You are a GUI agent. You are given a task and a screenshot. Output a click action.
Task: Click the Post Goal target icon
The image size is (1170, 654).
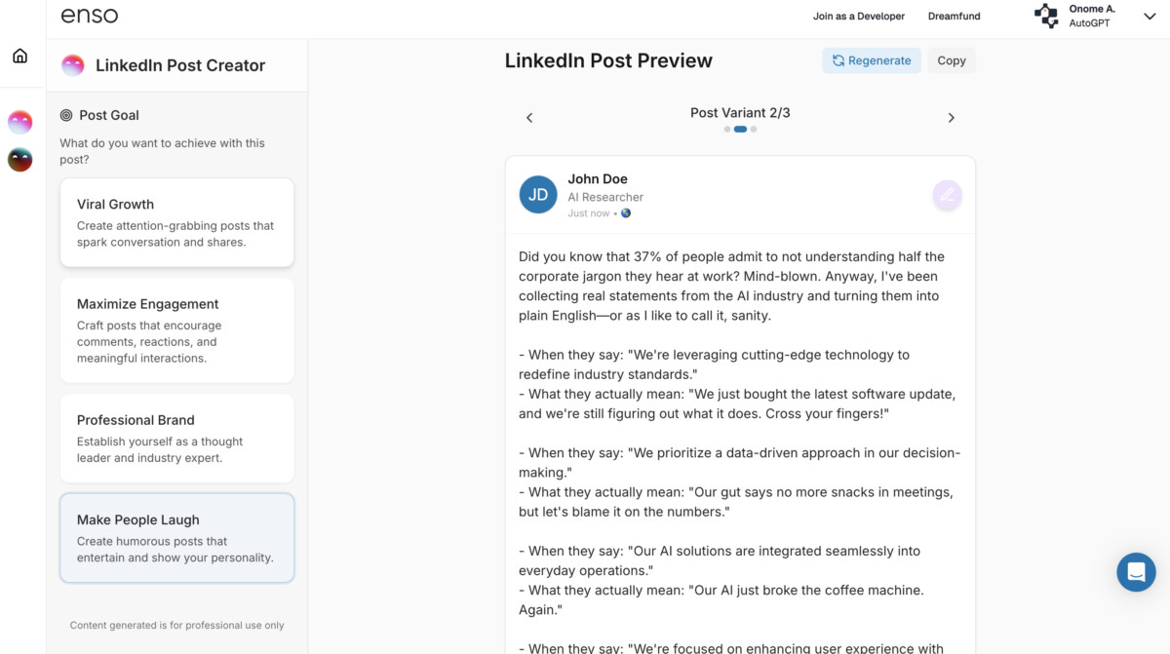tap(68, 114)
